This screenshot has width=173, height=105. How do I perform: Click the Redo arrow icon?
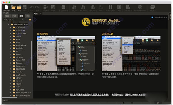37,7
